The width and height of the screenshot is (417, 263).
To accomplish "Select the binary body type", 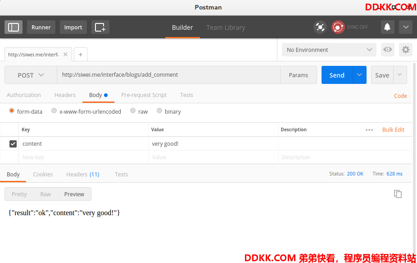I will click(x=159, y=111).
